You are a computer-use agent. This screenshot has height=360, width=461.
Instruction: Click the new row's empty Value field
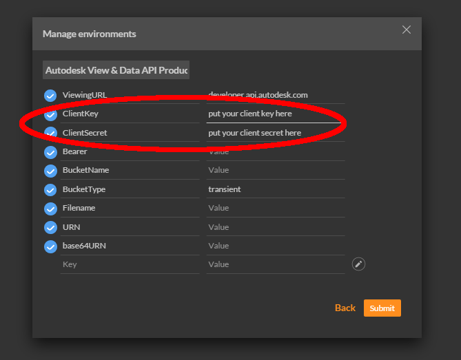(x=276, y=264)
